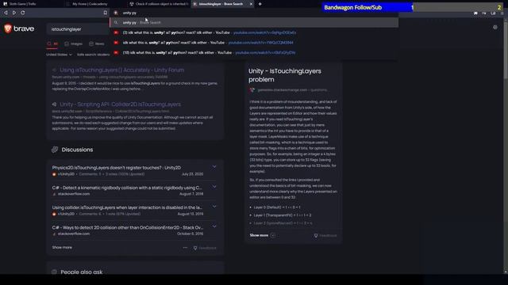Expand 'Ways to detect 2D collision' discussion
508x285 pixels.
(214, 226)
